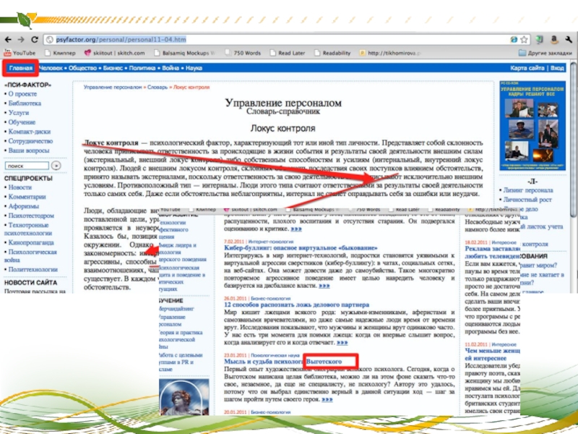The height and width of the screenshot is (434, 578).
Task: Open Политтехнологии sidebar link
Action: (x=33, y=269)
